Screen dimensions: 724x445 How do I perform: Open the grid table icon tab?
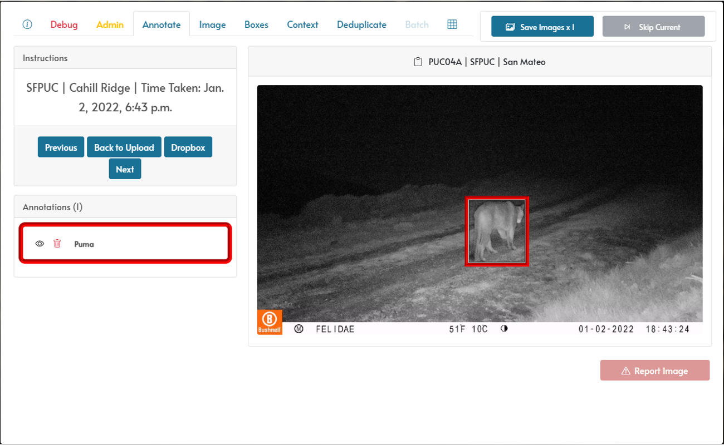452,24
